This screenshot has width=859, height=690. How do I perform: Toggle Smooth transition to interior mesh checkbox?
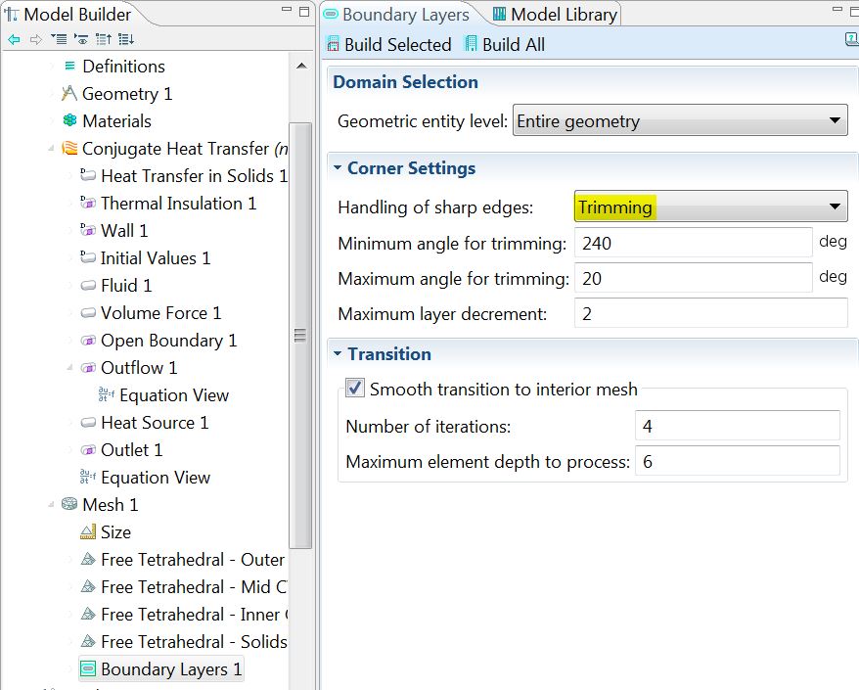(355, 389)
